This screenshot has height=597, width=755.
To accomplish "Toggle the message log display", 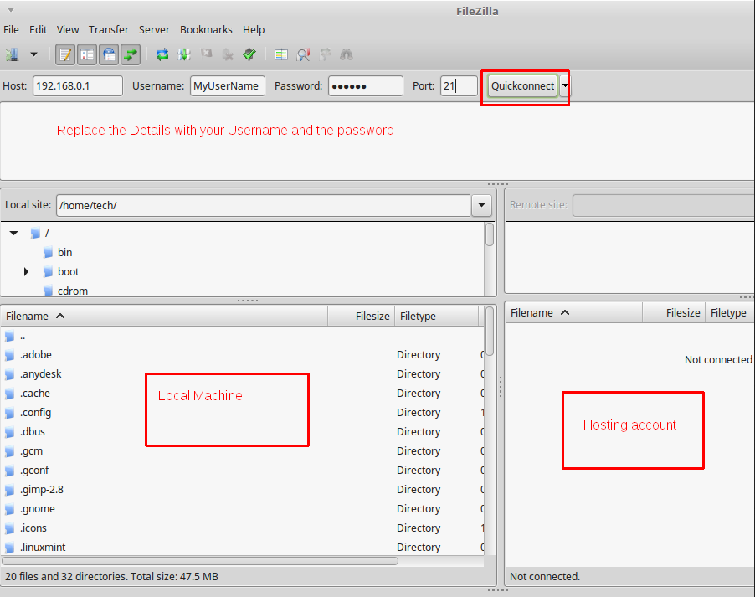I will [65, 54].
